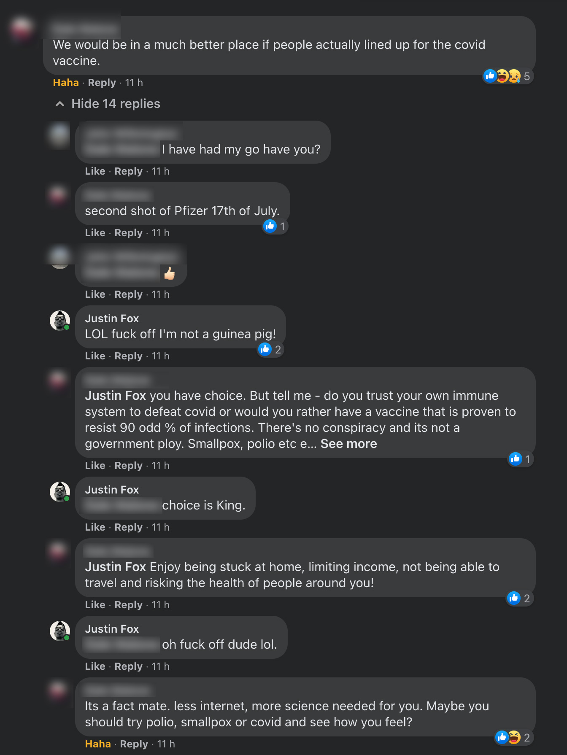
Task: Click the thumbs up emoji sticker comment
Action: (x=170, y=274)
